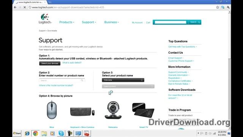Open Chrome wrench settings menu

click(228, 7)
